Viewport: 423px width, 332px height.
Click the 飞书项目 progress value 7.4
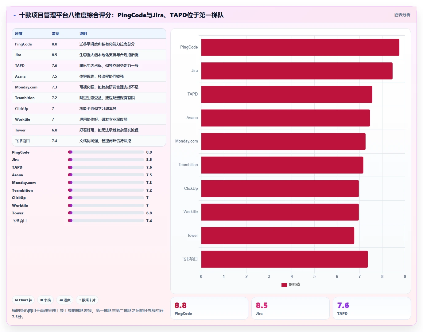149,221
